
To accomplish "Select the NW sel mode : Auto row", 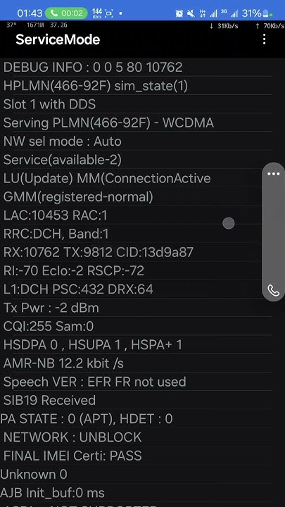I will click(136, 142).
